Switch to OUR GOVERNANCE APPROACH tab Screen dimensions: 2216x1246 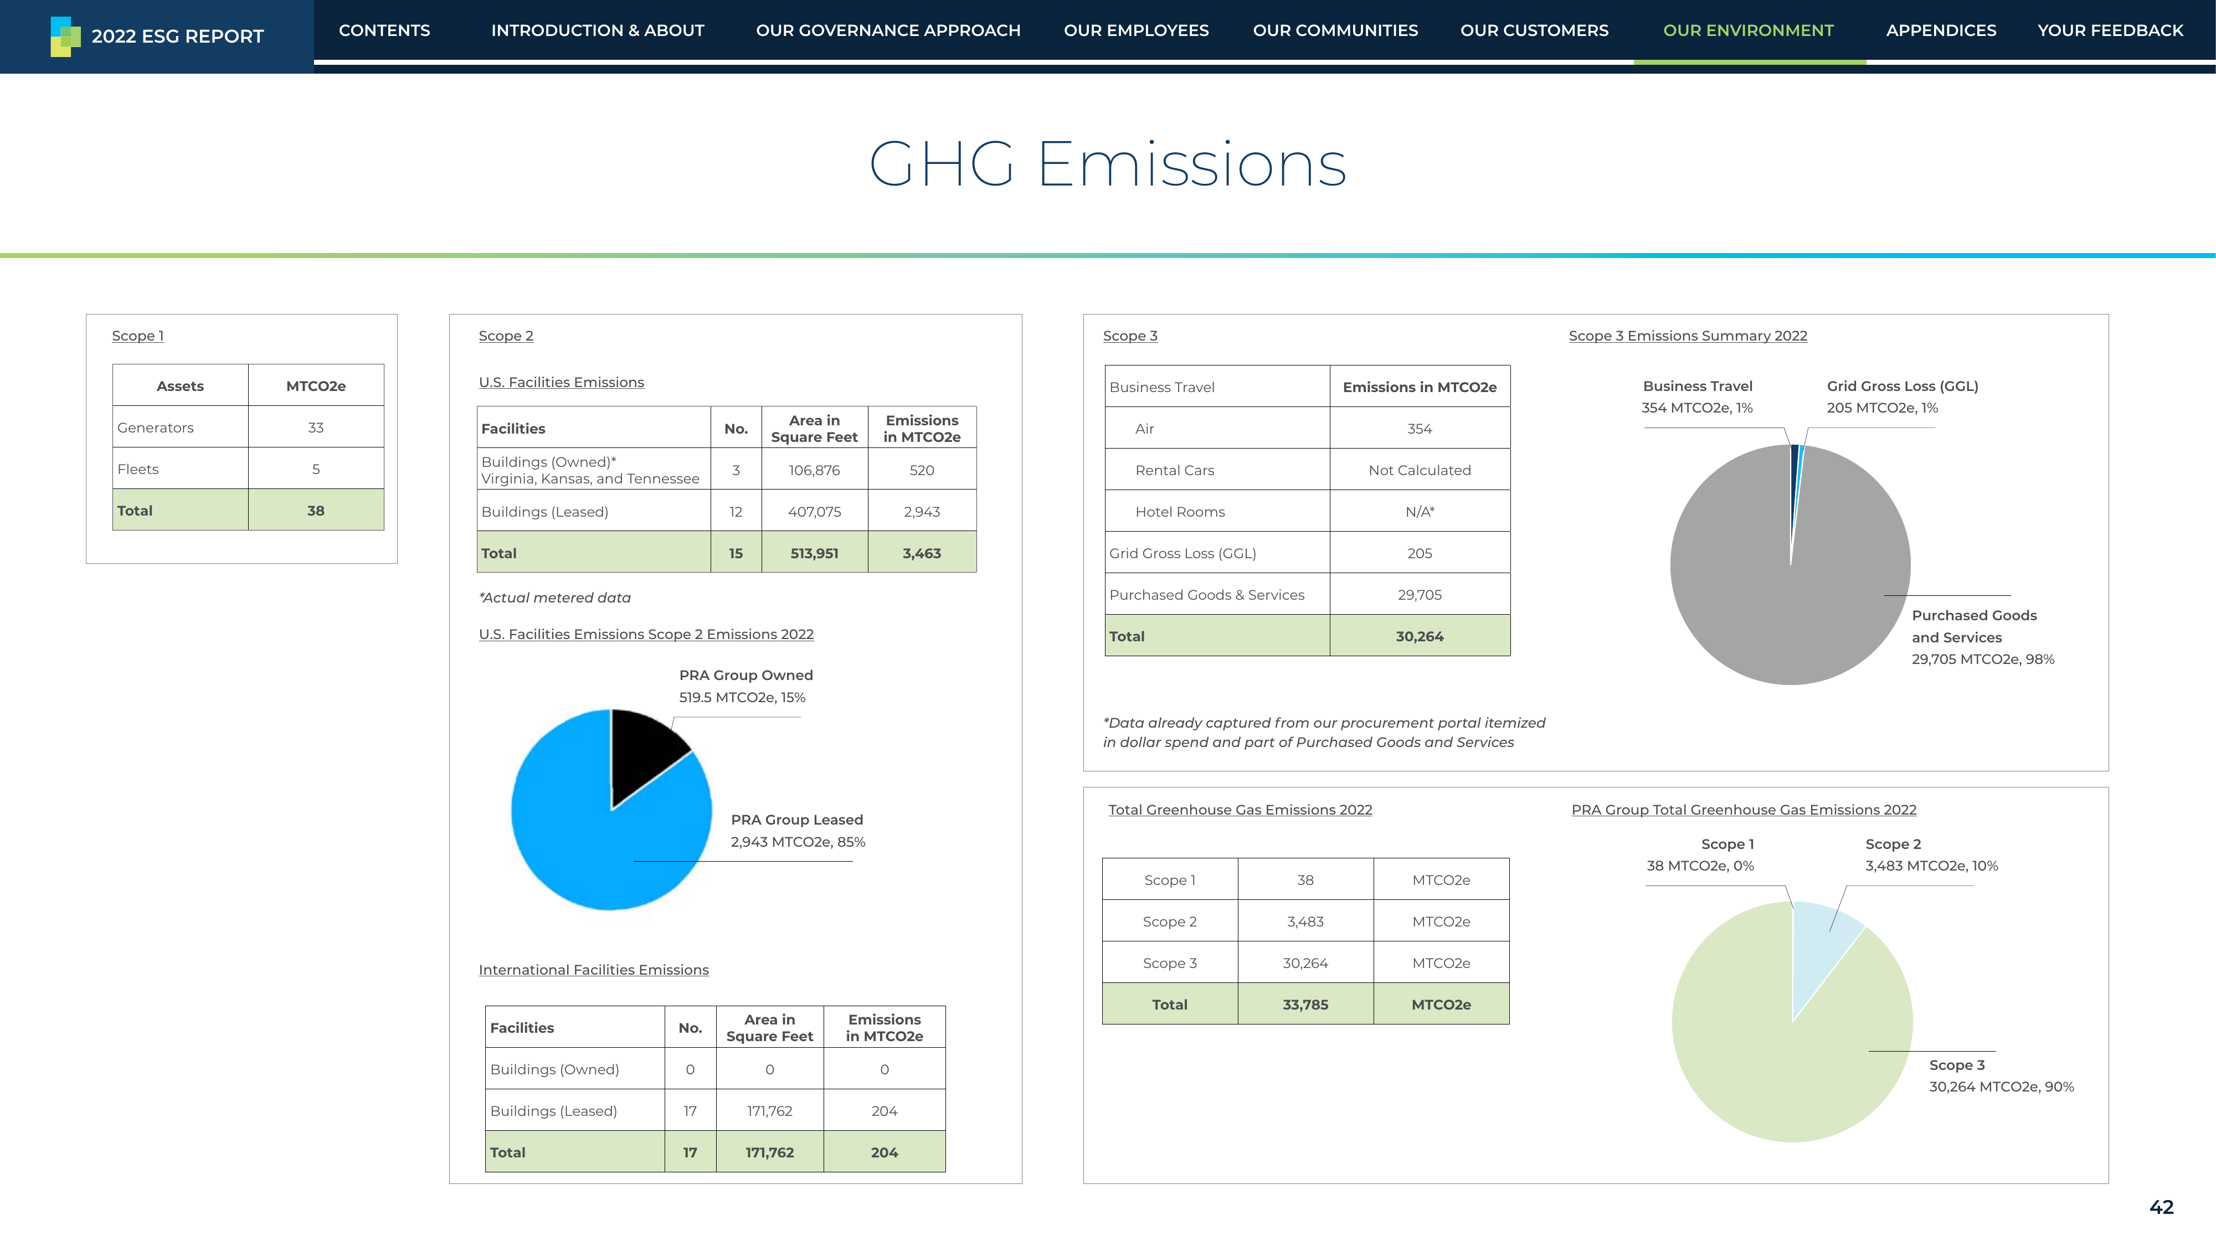(x=888, y=30)
